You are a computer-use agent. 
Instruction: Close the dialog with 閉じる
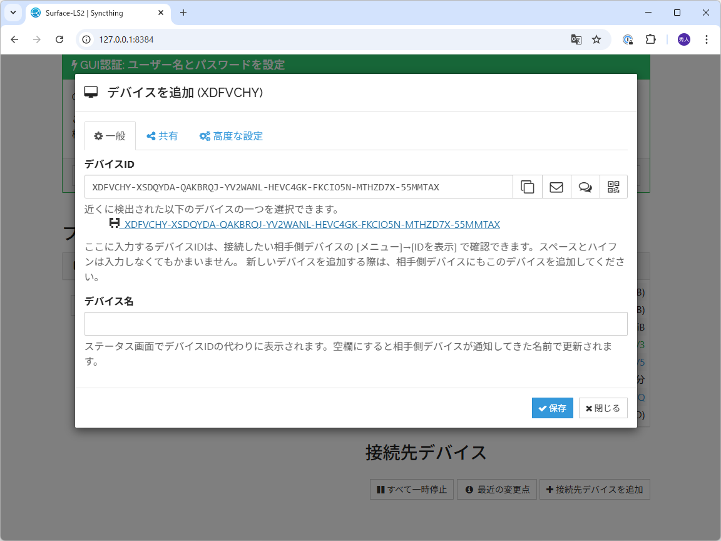tap(603, 408)
